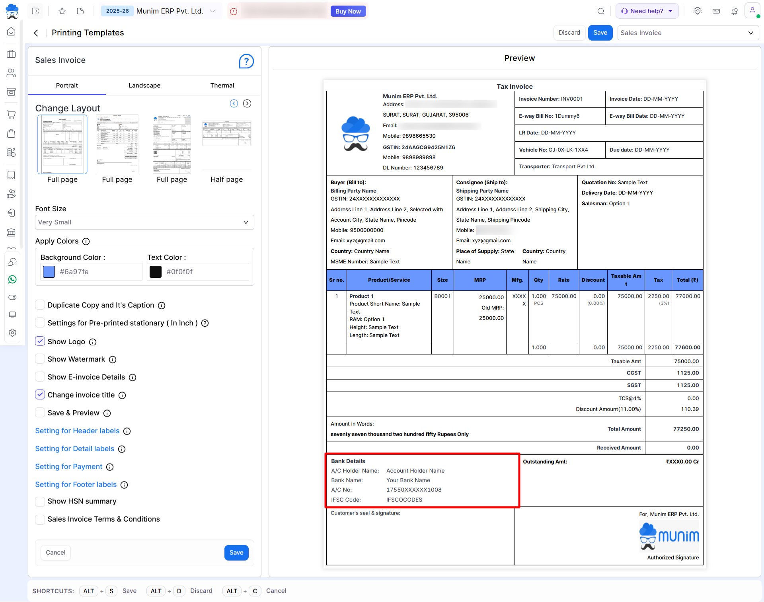Click the blue help question mark icon
Image resolution: width=764 pixels, height=602 pixels.
pyautogui.click(x=246, y=61)
